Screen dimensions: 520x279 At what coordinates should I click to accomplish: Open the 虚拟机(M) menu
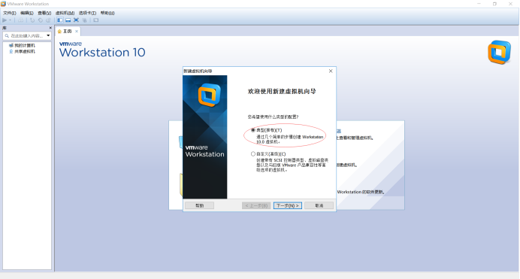pyautogui.click(x=65, y=13)
